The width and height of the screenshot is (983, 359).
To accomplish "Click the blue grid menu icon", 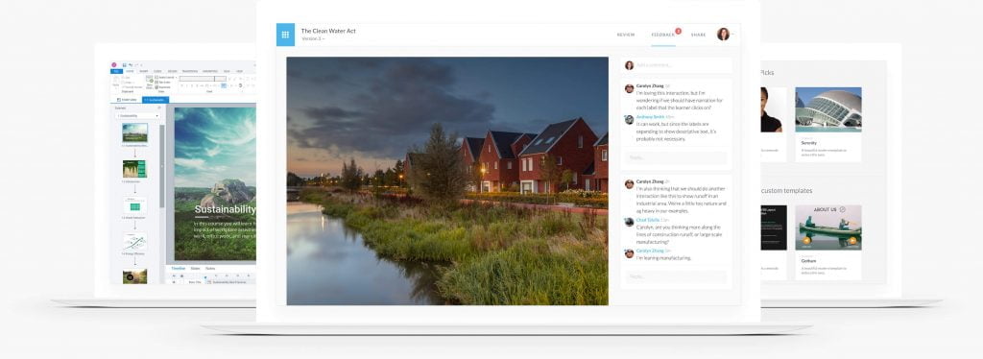I will point(285,36).
